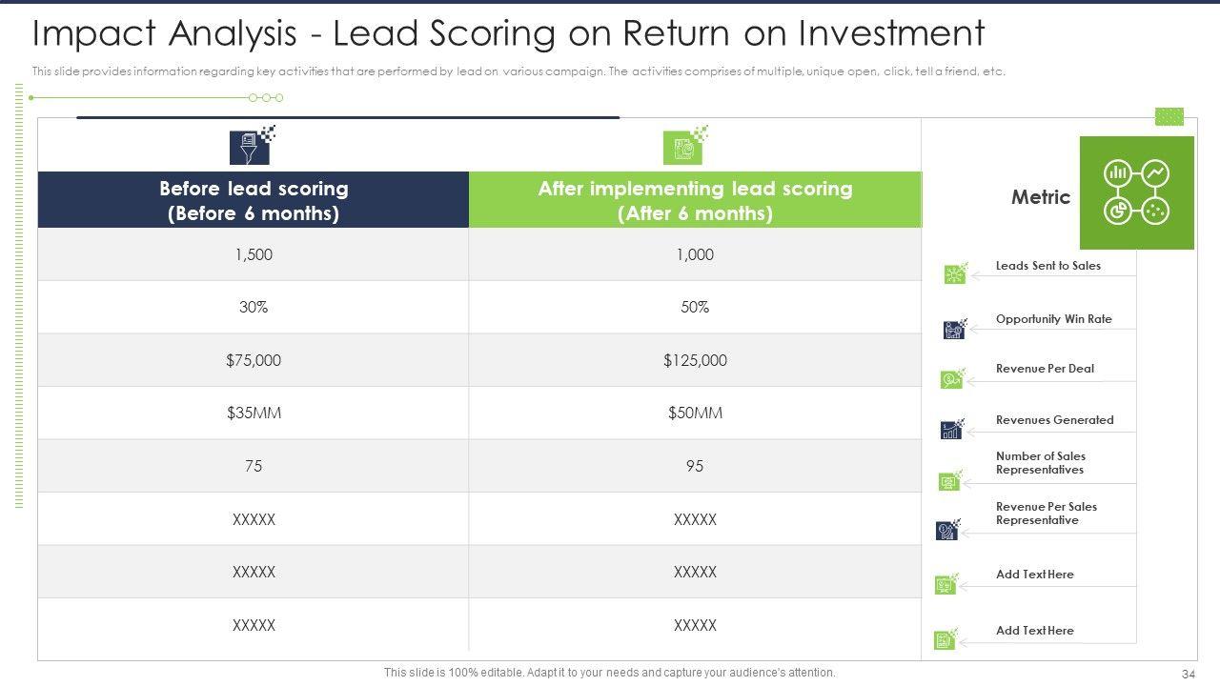Click the icon beside Number of Sales Representatives
The height and width of the screenshot is (686, 1220).
click(950, 481)
